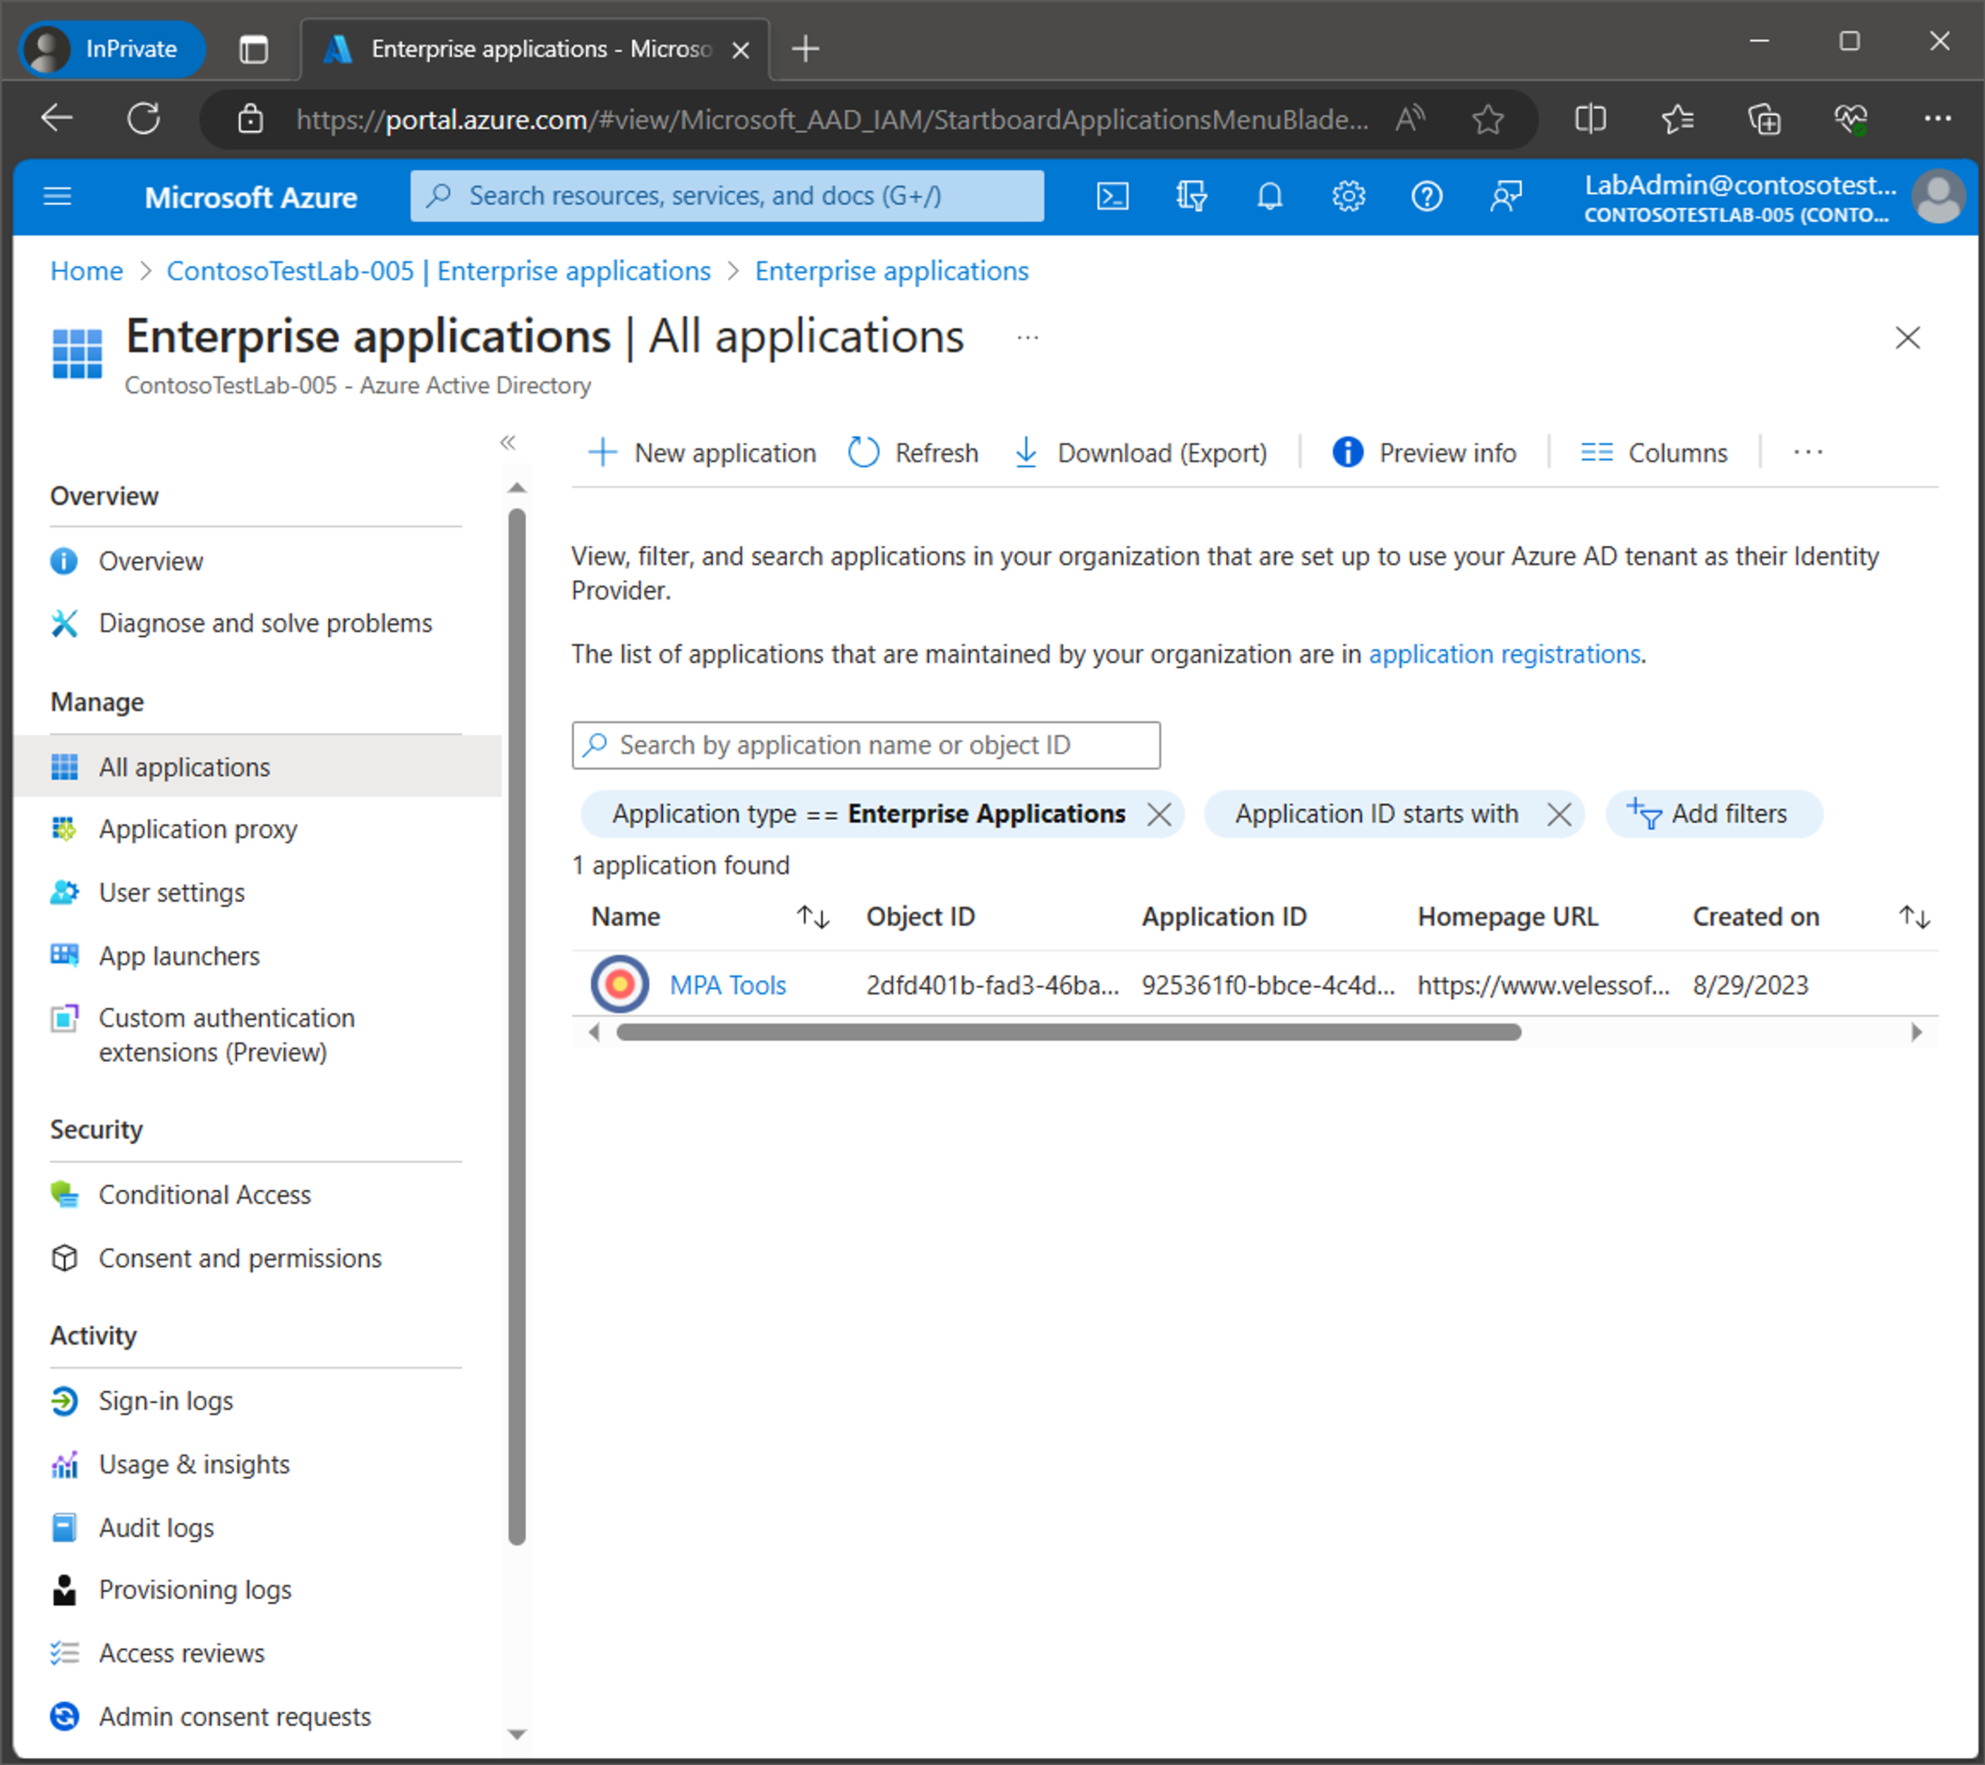This screenshot has height=1765, width=1985.
Task: Open Usage & insights
Action: (194, 1465)
